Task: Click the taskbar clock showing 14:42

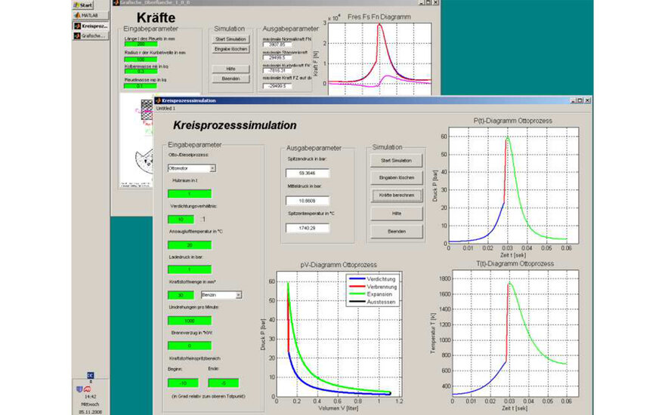Action: pos(90,397)
